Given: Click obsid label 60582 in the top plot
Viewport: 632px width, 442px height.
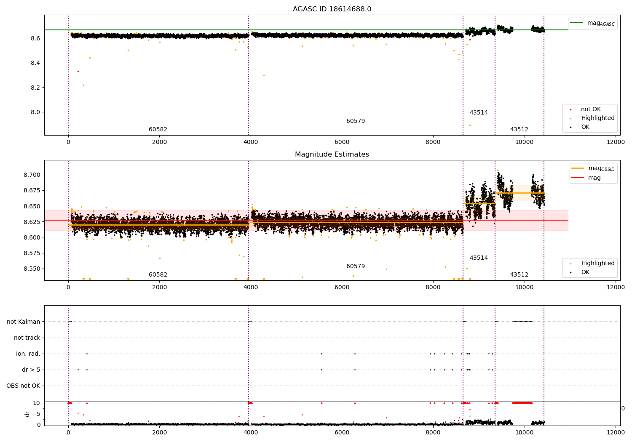Looking at the screenshot, I should pos(158,130).
